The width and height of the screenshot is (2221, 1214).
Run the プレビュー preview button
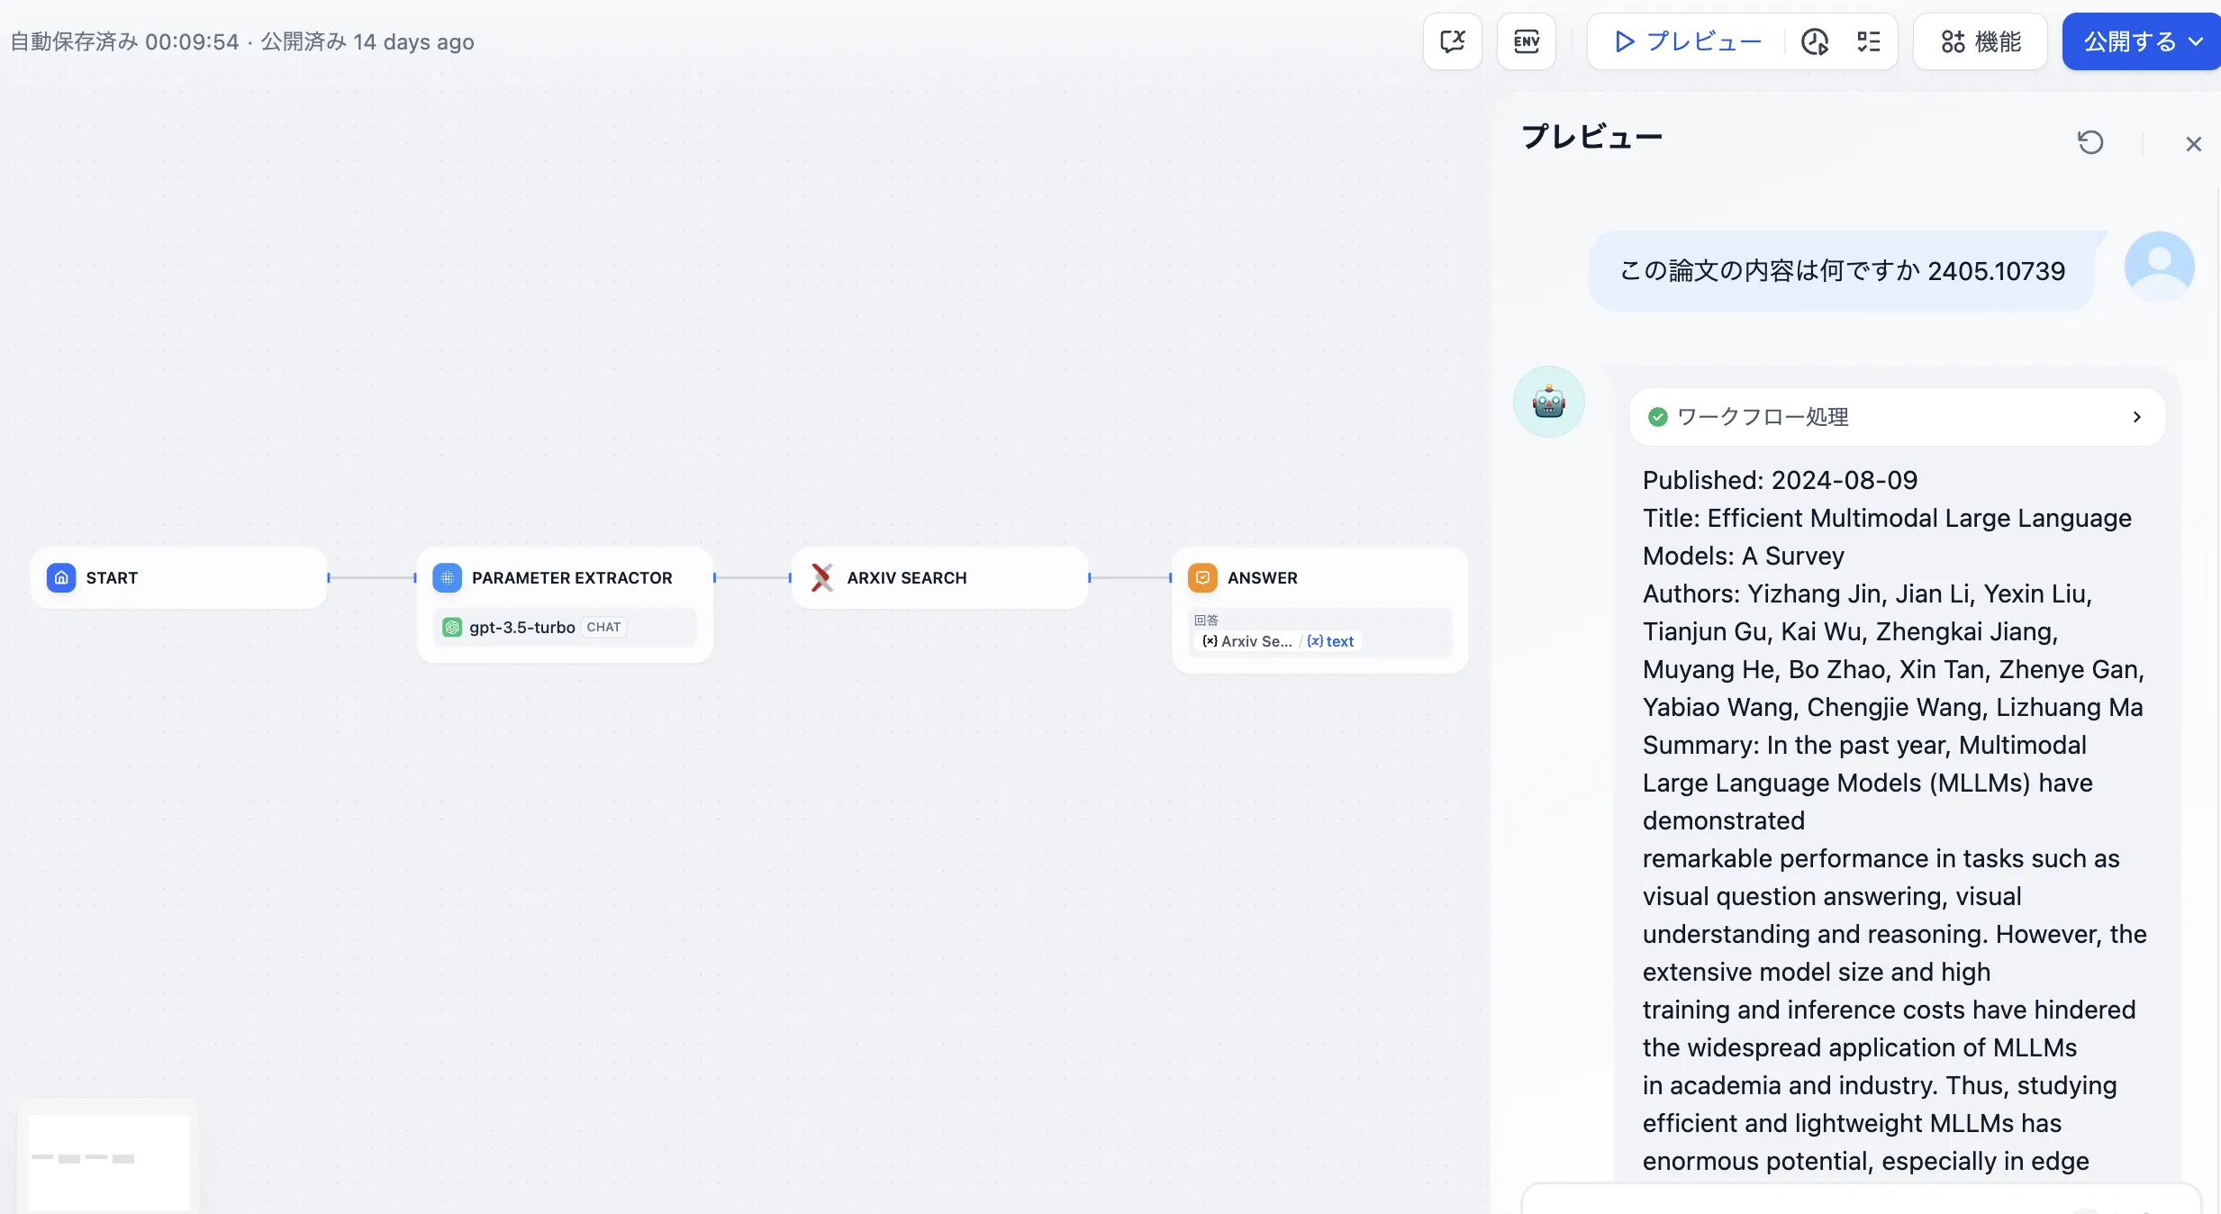point(1687,41)
